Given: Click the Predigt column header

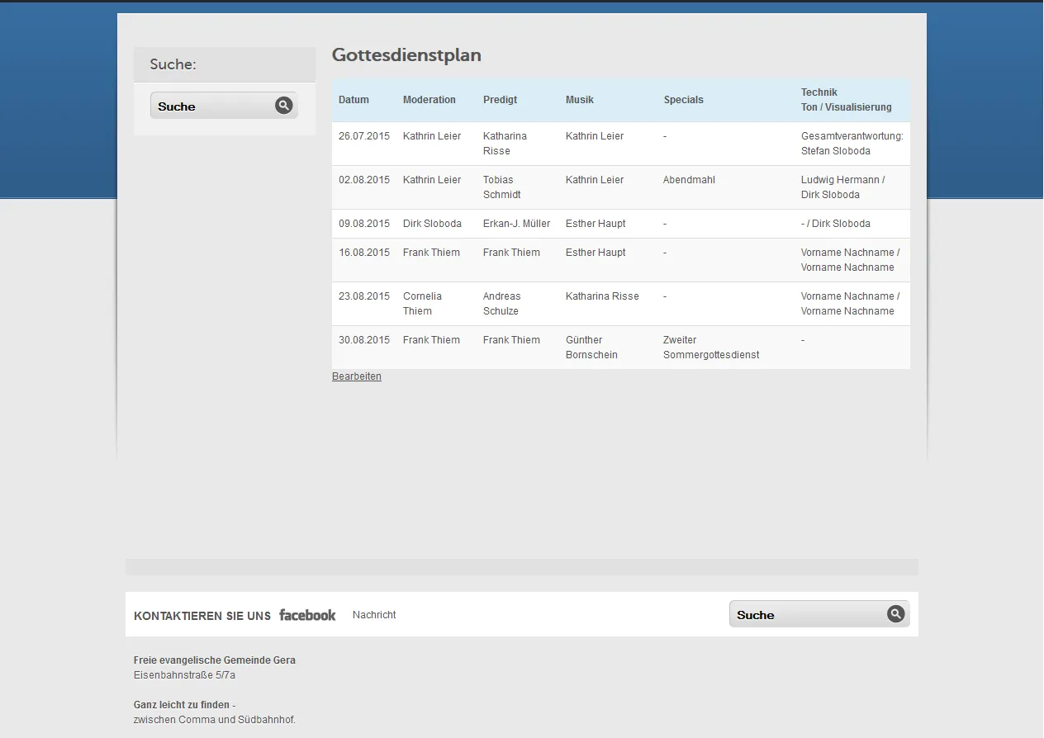Looking at the screenshot, I should [x=500, y=100].
